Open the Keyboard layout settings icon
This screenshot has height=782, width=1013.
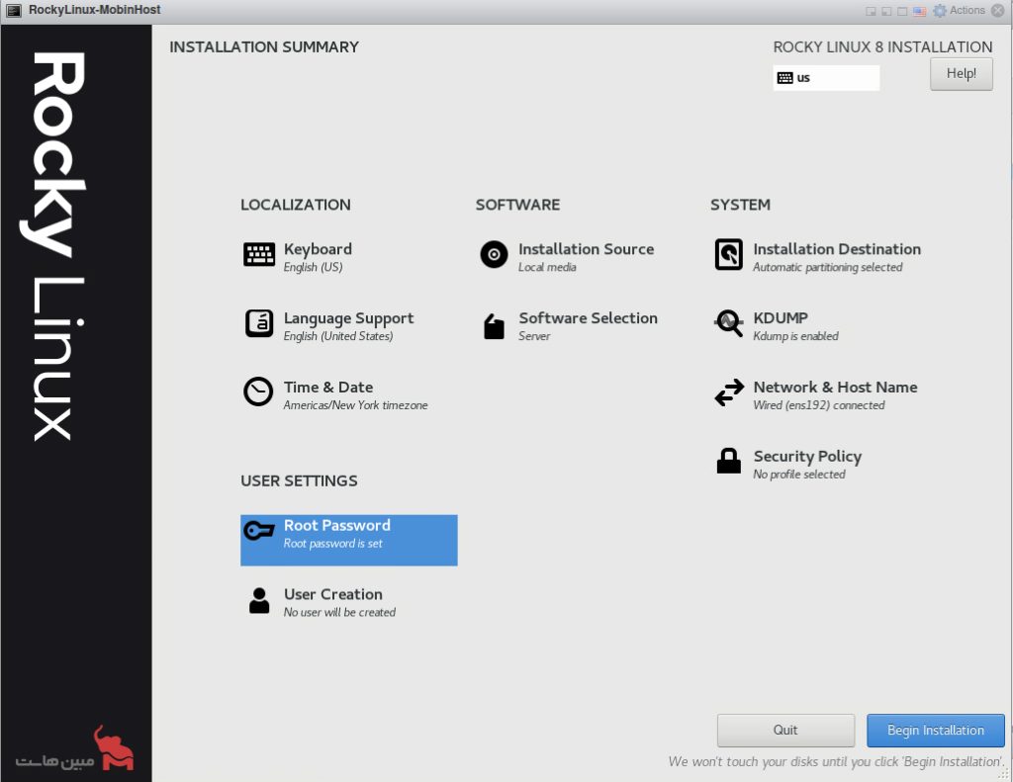259,254
